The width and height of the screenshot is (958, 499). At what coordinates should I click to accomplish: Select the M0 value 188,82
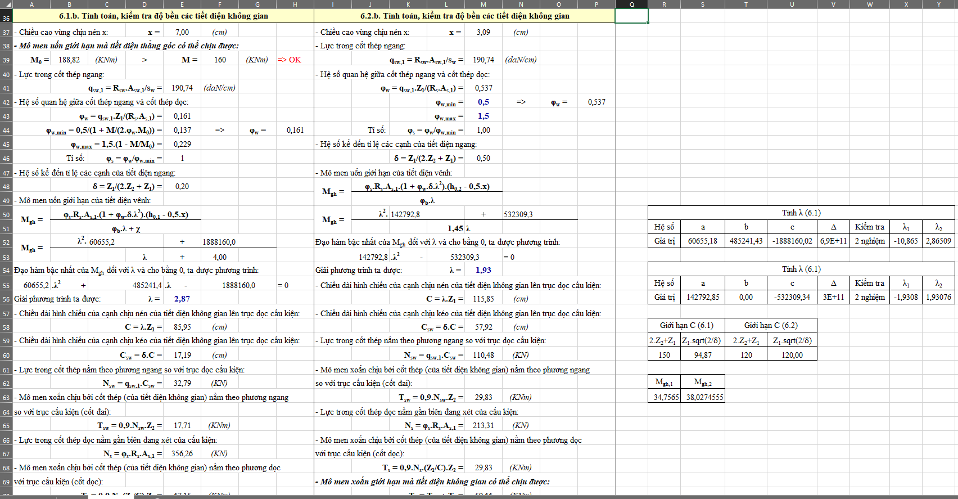click(x=69, y=60)
